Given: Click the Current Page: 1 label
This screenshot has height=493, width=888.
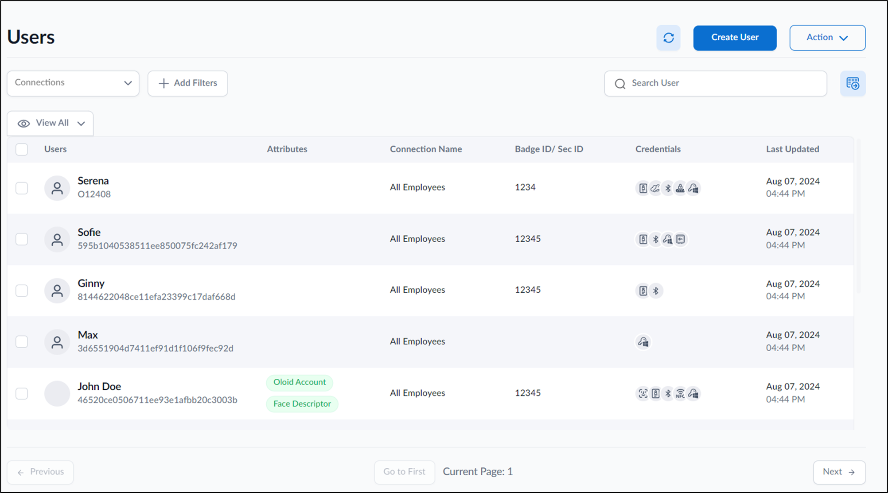Looking at the screenshot, I should click(x=478, y=472).
